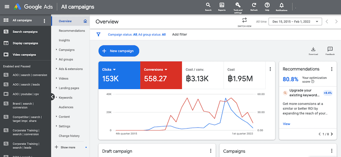Open the metrics chart card options menu
The width and height of the screenshot is (341, 157).
coord(270,69)
